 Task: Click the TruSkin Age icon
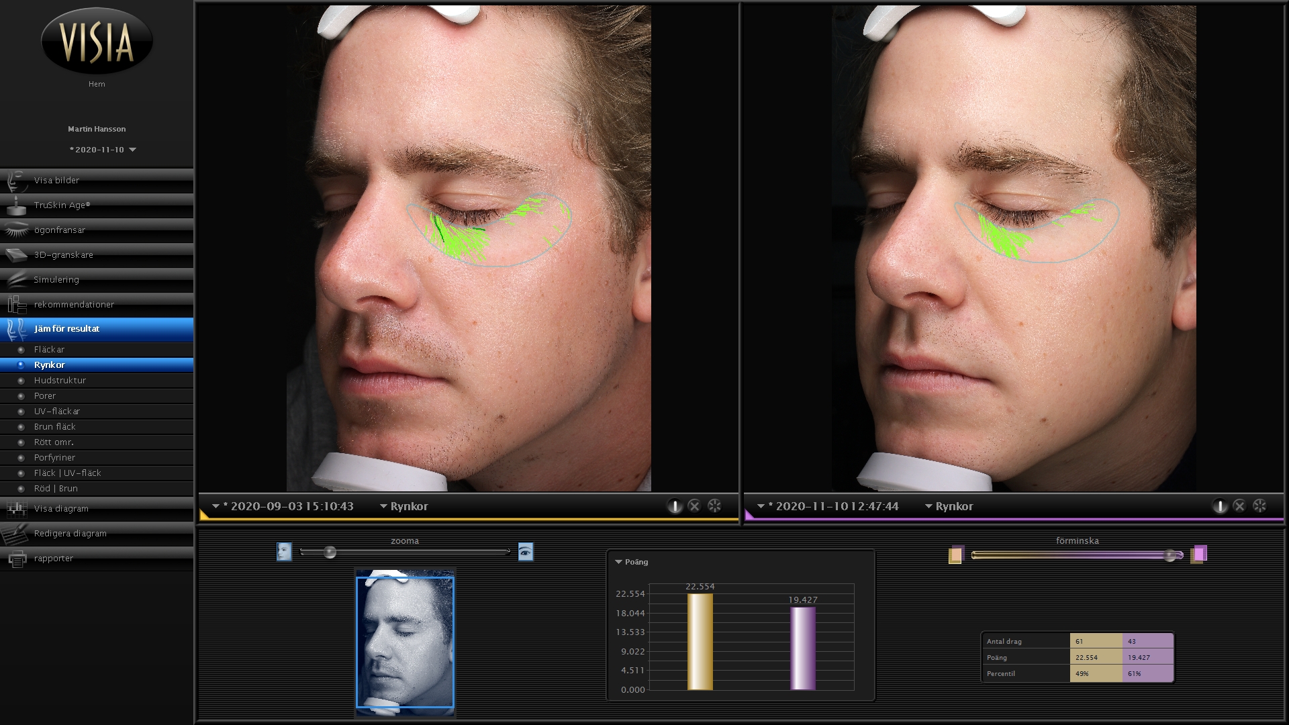(17, 205)
